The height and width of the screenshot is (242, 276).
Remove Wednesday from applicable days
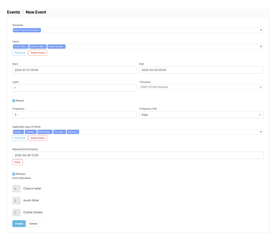pyautogui.click(x=51, y=132)
